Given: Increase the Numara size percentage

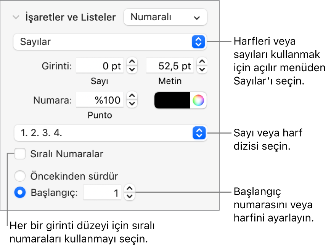Looking at the screenshot, I should 132,97.
